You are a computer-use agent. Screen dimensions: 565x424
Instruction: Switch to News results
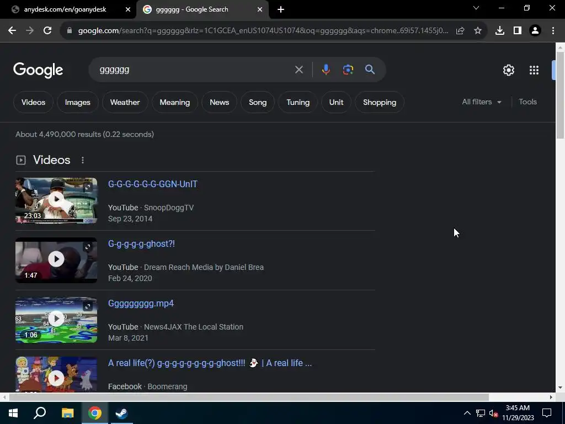point(220,102)
